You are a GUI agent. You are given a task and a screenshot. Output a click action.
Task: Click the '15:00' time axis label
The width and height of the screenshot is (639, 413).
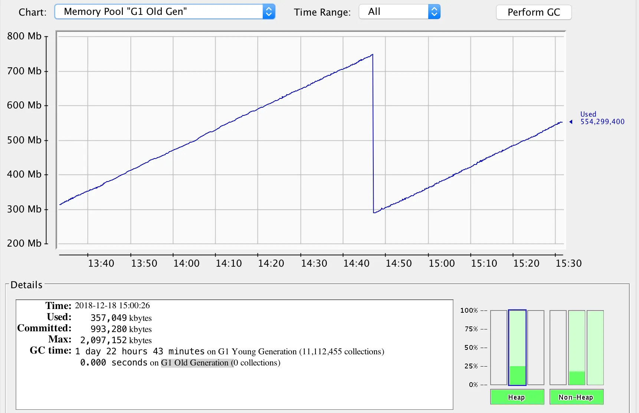tap(442, 263)
